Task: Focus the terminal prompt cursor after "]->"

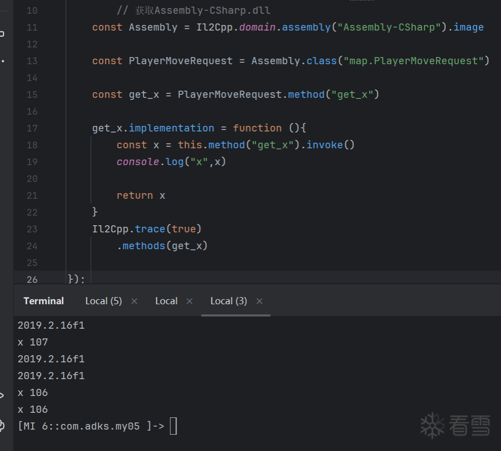Action: (173, 426)
